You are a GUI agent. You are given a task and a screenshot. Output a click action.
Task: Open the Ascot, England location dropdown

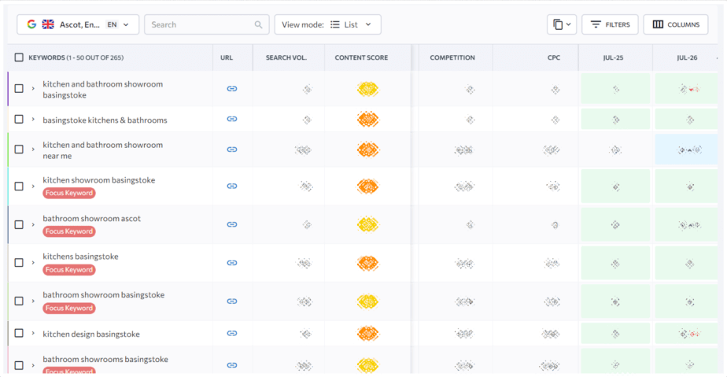click(x=78, y=24)
